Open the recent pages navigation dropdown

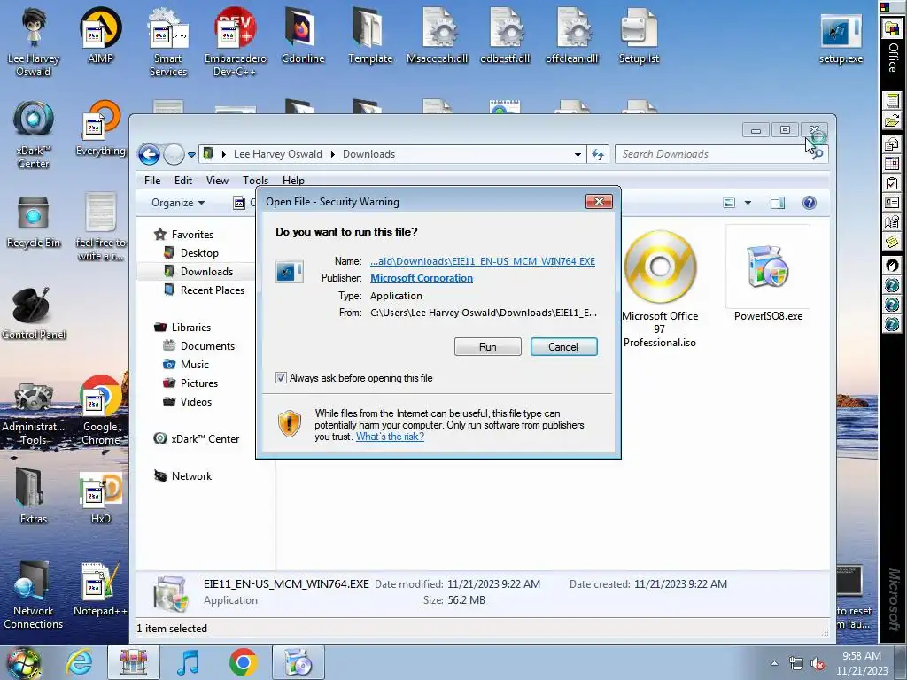[x=191, y=155]
